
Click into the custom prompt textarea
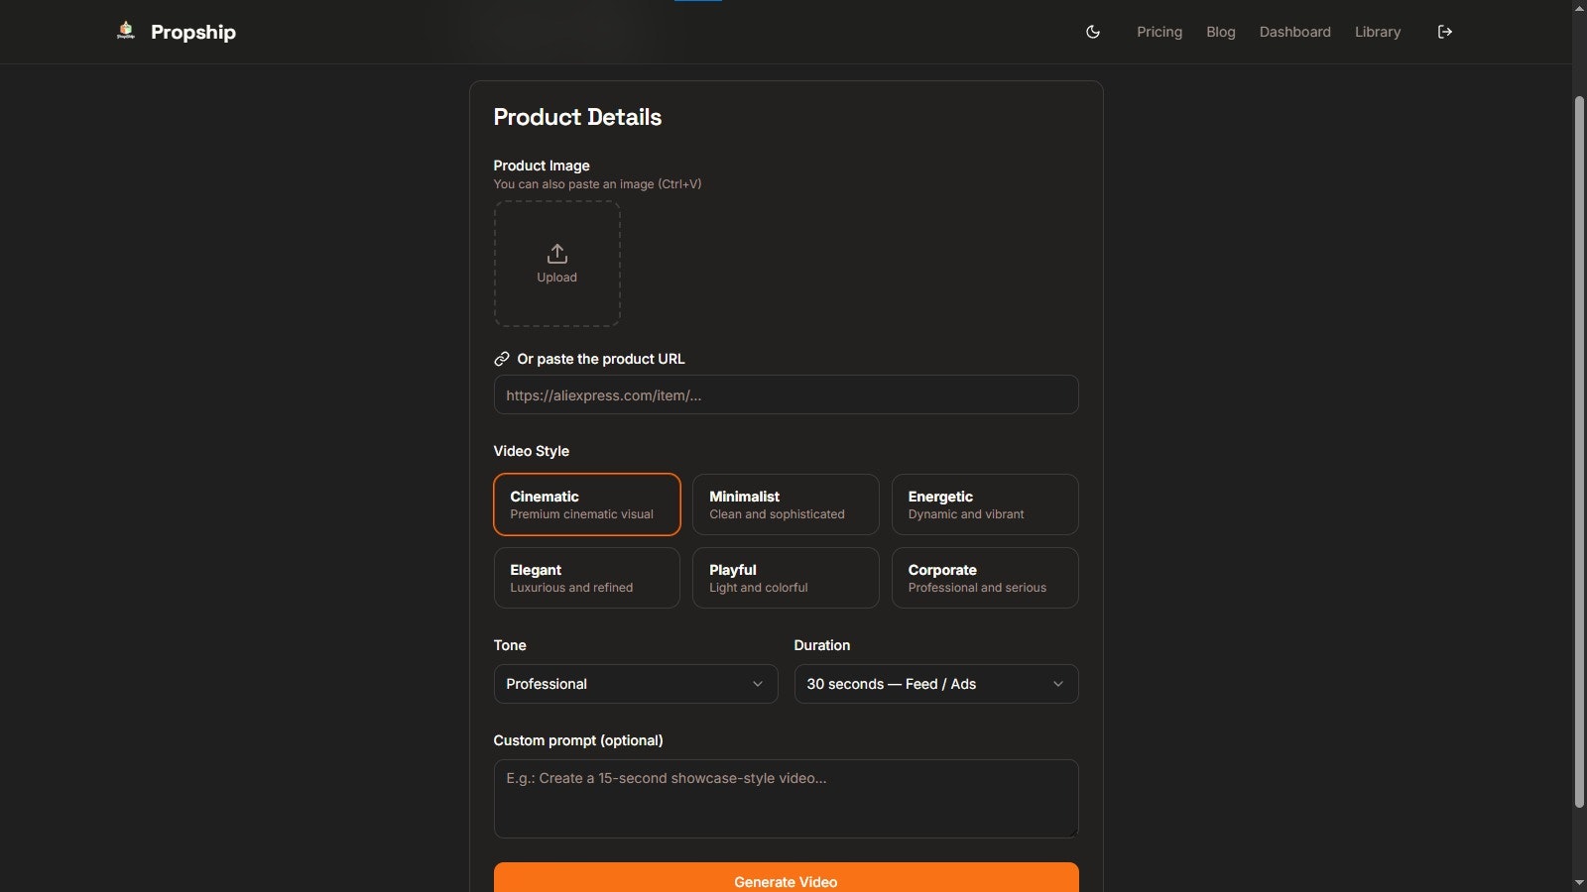(786, 799)
